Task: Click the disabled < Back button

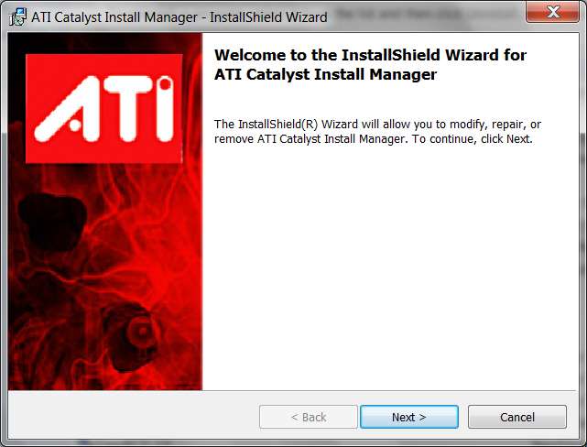Action: pos(309,417)
